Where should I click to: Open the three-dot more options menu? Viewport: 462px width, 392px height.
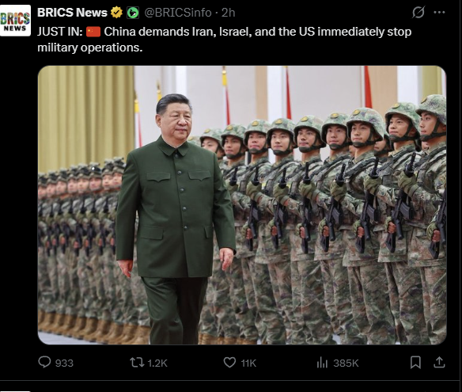(x=440, y=13)
